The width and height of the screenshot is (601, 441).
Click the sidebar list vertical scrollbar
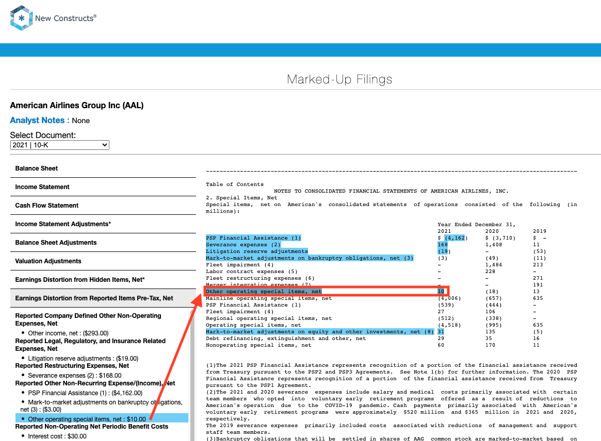(x=192, y=375)
